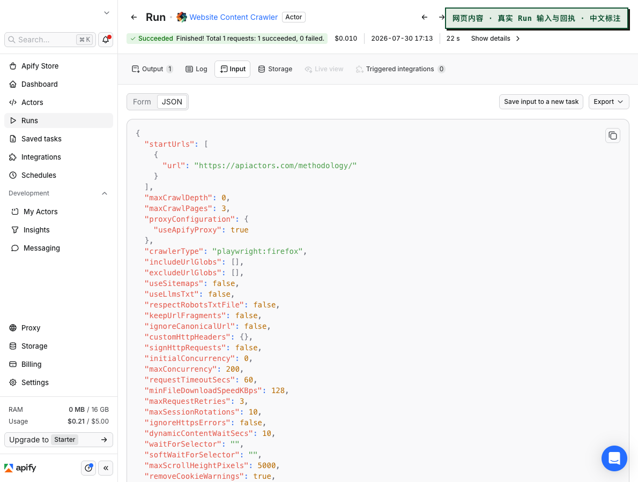This screenshot has height=482, width=638.
Task: Expand Show details
Action: click(495, 39)
